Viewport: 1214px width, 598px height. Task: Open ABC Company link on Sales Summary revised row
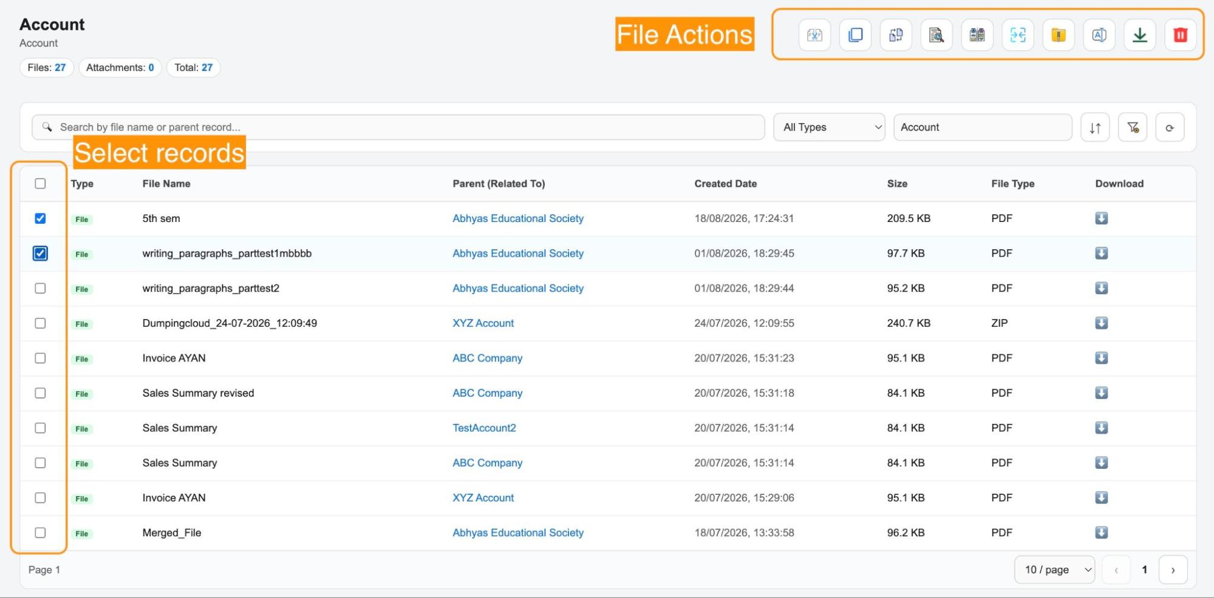(487, 393)
